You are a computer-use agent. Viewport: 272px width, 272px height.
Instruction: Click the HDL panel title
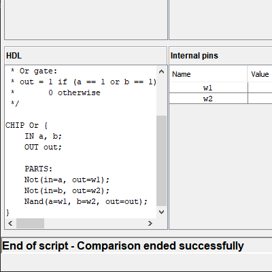click(14, 56)
